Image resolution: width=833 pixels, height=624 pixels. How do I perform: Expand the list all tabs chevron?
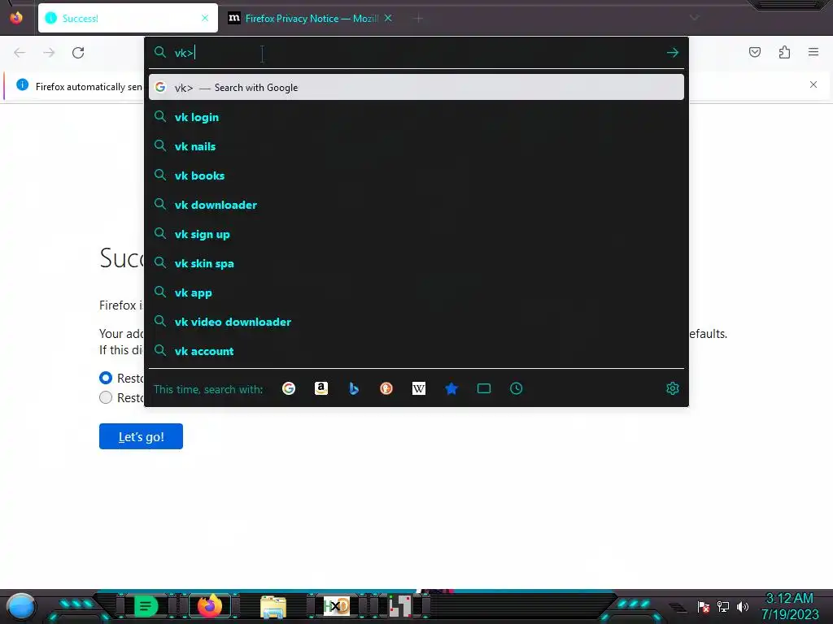pos(694,18)
